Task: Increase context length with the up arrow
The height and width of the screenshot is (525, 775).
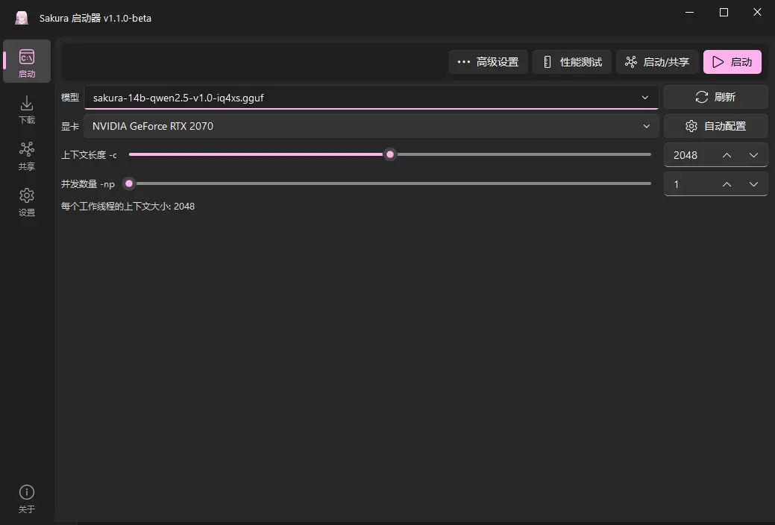Action: click(x=727, y=155)
